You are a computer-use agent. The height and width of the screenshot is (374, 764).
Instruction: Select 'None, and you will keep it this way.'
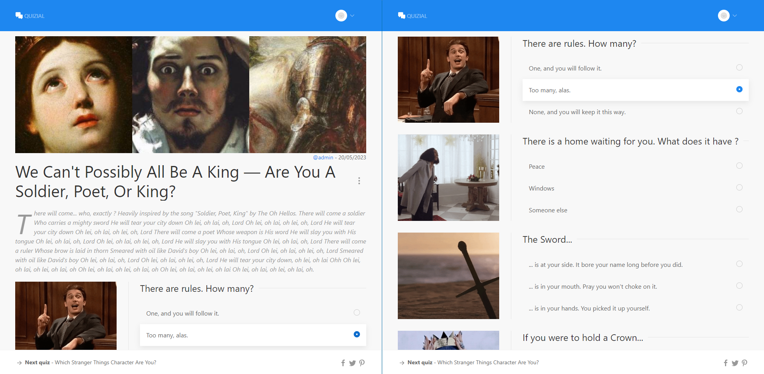pyautogui.click(x=636, y=112)
